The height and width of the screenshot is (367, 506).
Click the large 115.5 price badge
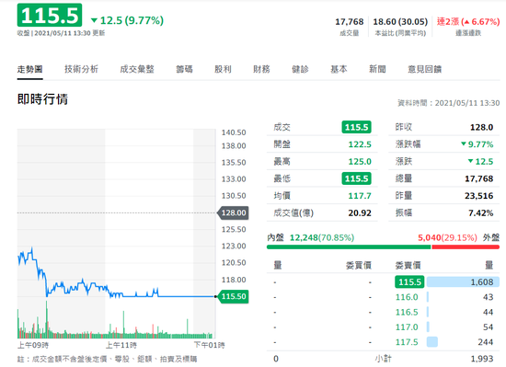[50, 15]
